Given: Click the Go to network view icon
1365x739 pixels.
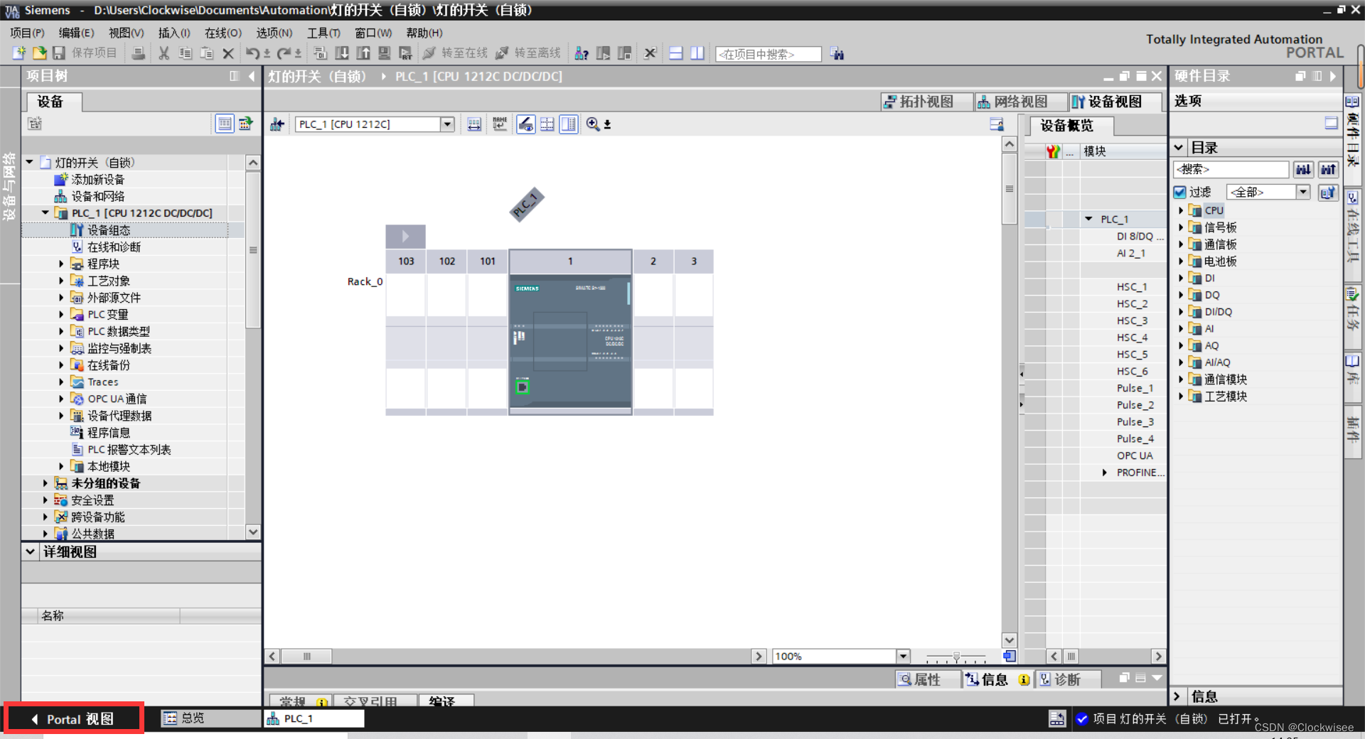Looking at the screenshot, I should coord(277,124).
